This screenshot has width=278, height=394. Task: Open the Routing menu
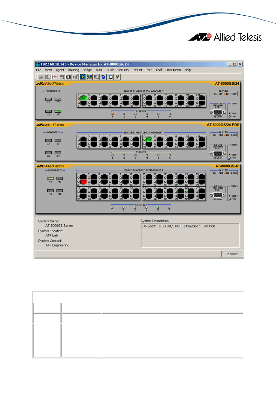point(73,70)
